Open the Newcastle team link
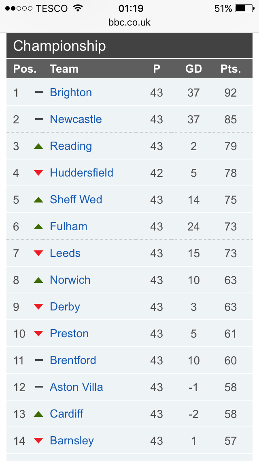This screenshot has height=461, width=259. click(76, 119)
